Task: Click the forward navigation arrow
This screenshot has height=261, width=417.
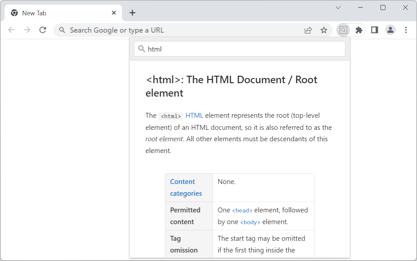Action: pyautogui.click(x=27, y=30)
